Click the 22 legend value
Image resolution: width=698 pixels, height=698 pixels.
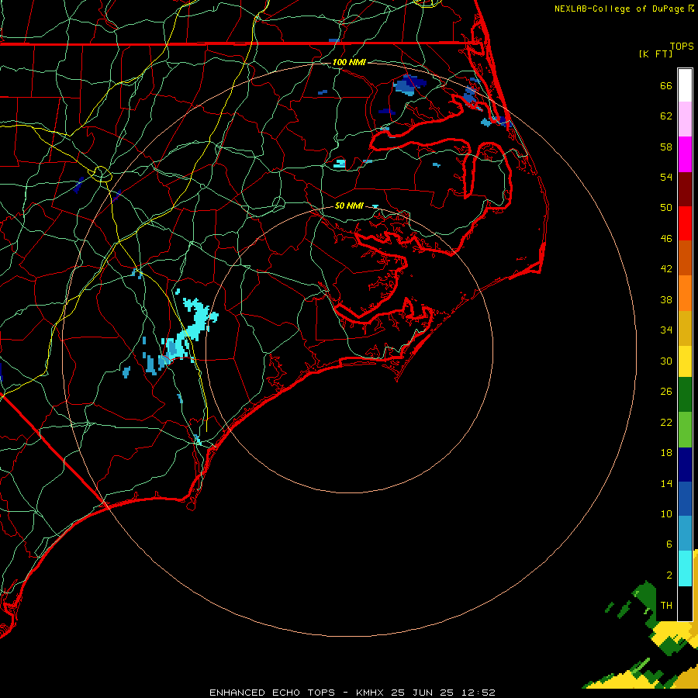click(666, 422)
